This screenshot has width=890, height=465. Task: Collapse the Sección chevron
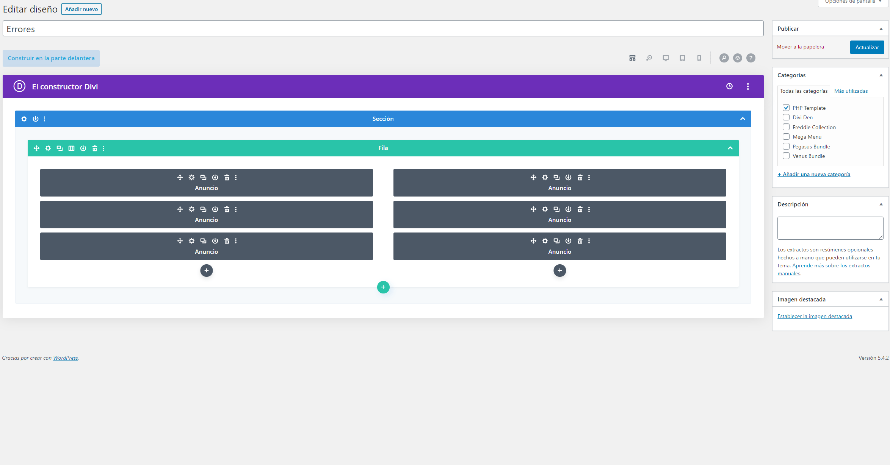pyautogui.click(x=743, y=119)
